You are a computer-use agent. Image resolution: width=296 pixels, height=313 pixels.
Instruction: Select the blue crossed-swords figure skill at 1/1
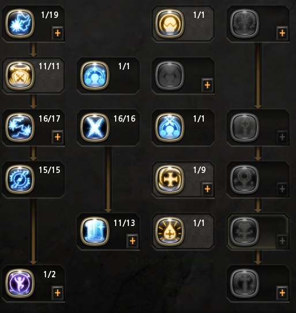(169, 127)
